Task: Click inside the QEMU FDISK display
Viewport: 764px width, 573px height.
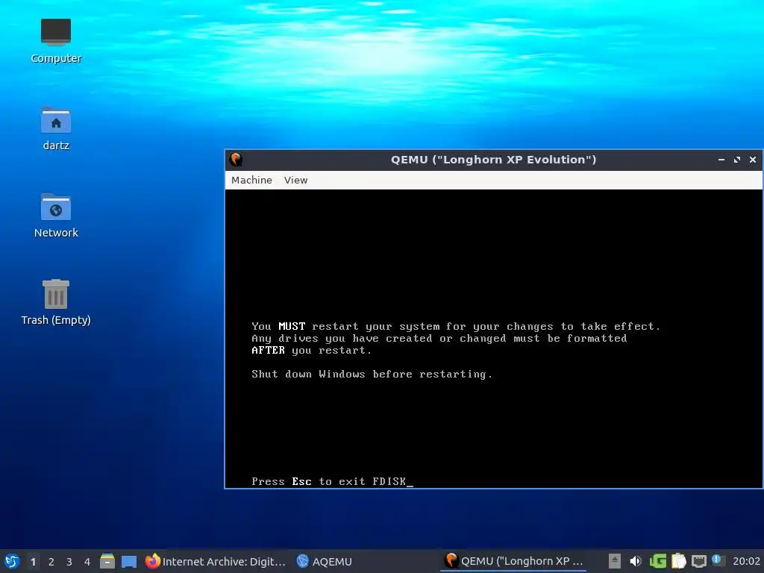Action: tap(494, 339)
